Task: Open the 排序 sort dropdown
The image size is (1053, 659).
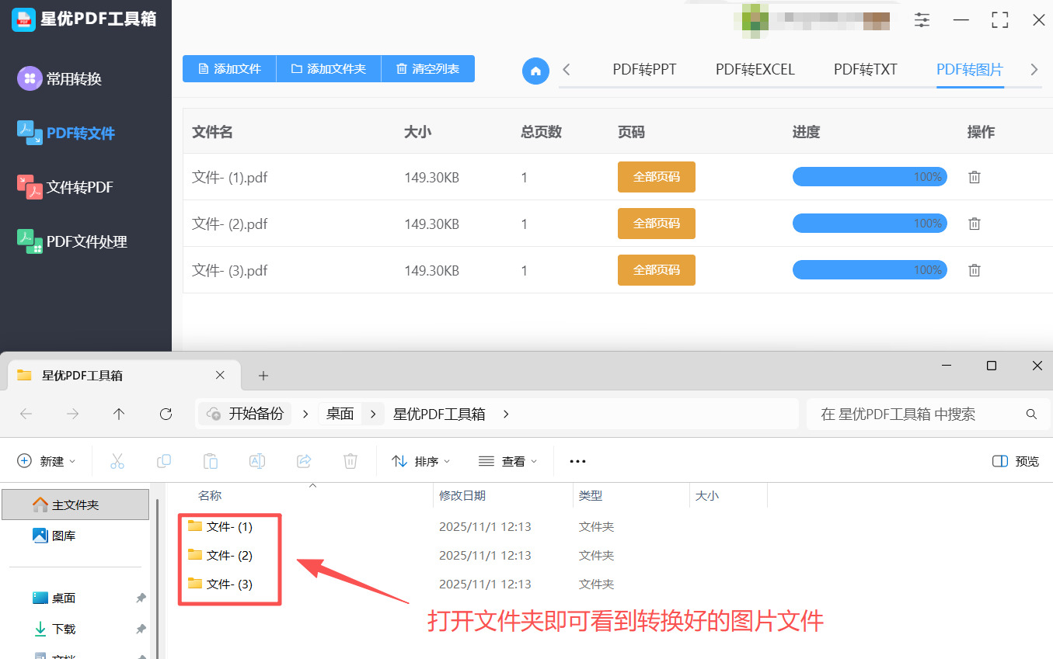Action: (x=421, y=461)
